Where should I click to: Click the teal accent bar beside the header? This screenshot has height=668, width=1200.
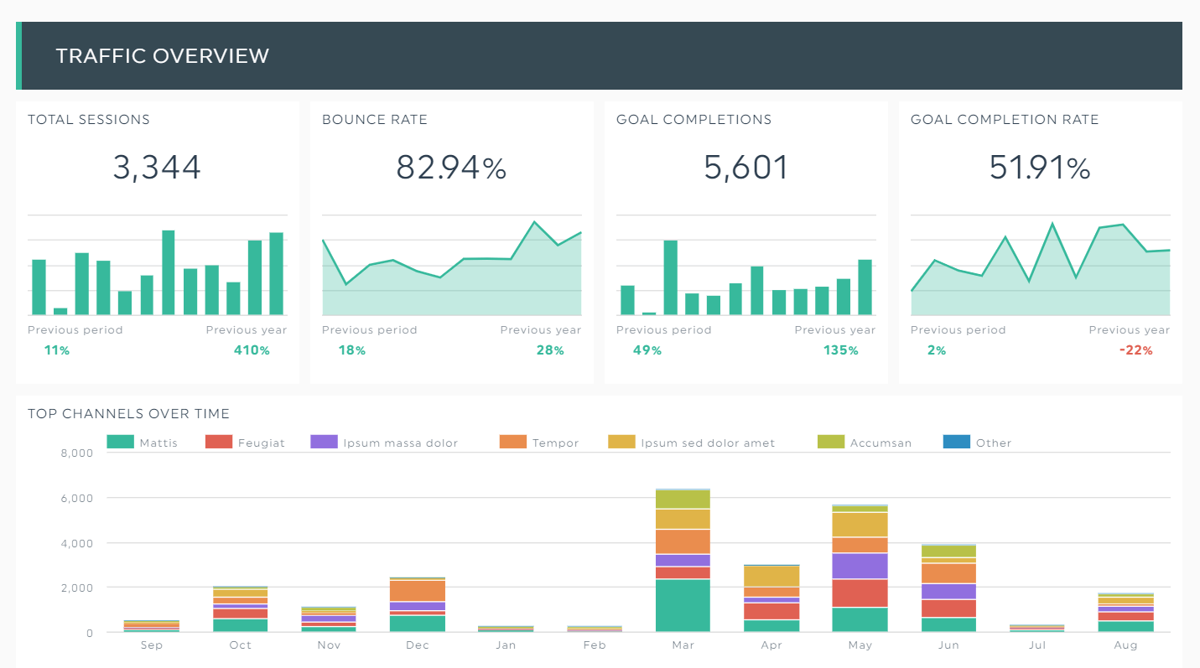coord(18,55)
